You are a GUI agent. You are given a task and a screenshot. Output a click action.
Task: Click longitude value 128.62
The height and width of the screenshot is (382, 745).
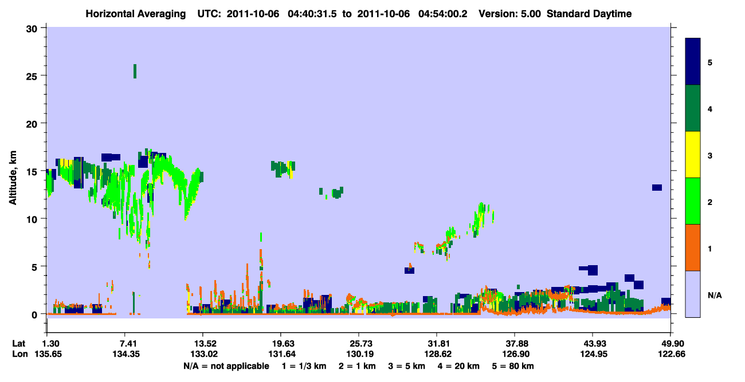click(x=437, y=354)
